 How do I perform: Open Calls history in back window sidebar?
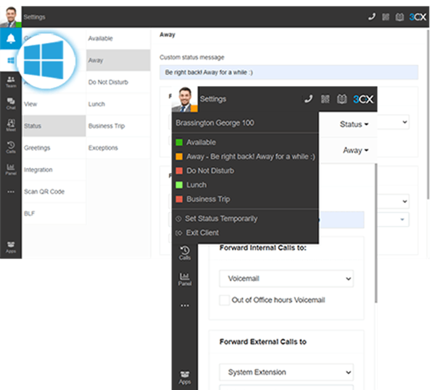11,147
